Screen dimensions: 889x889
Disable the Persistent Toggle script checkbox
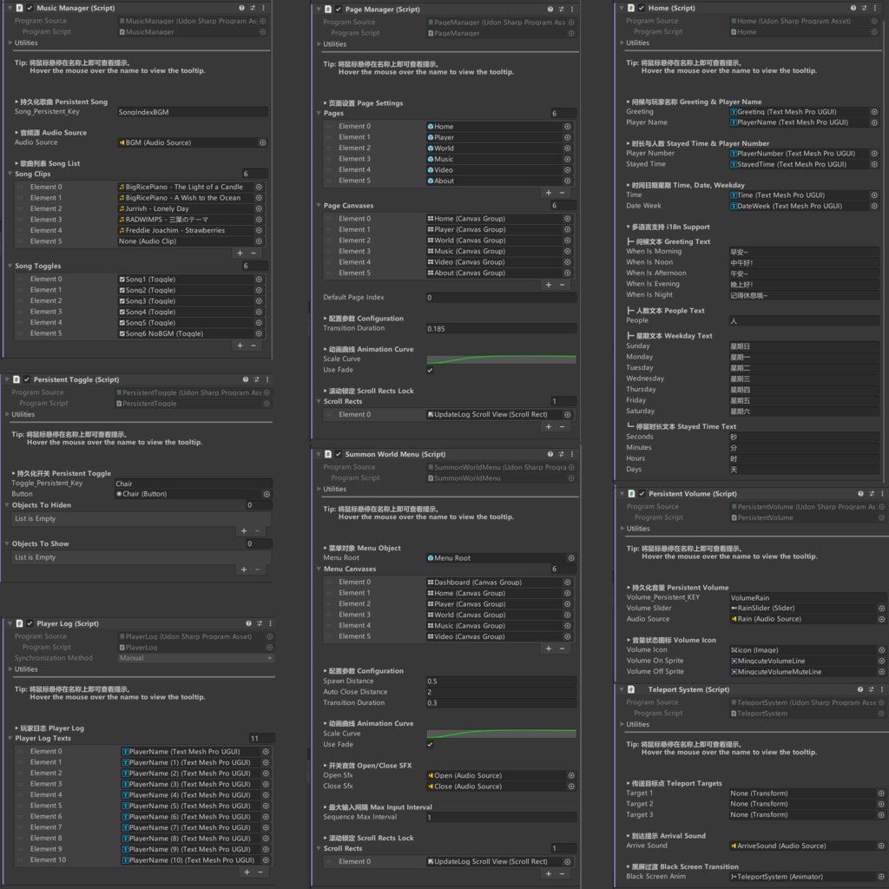tap(27, 379)
